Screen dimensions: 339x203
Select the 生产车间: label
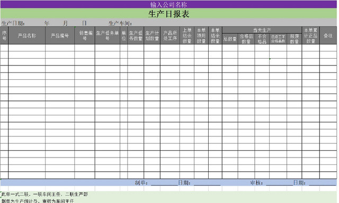(x=120, y=23)
